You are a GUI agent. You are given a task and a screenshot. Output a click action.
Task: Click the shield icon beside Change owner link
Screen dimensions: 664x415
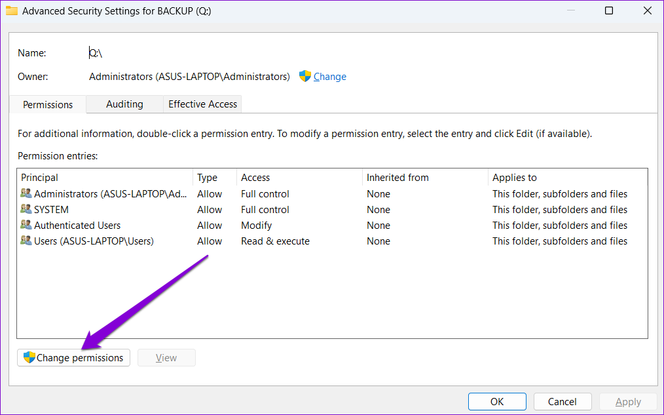tap(305, 76)
